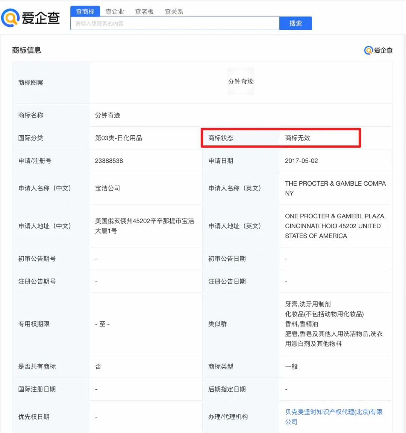Click the 申请日期 label
Image resolution: width=406 pixels, height=433 pixels.
pos(220,161)
